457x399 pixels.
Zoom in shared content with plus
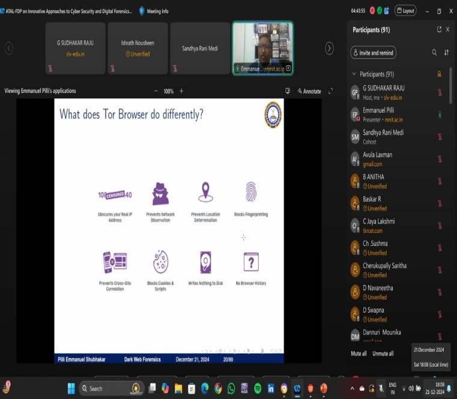tap(181, 91)
